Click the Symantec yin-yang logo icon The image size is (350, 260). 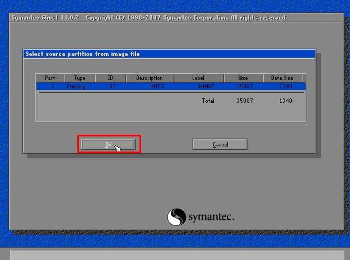click(176, 216)
